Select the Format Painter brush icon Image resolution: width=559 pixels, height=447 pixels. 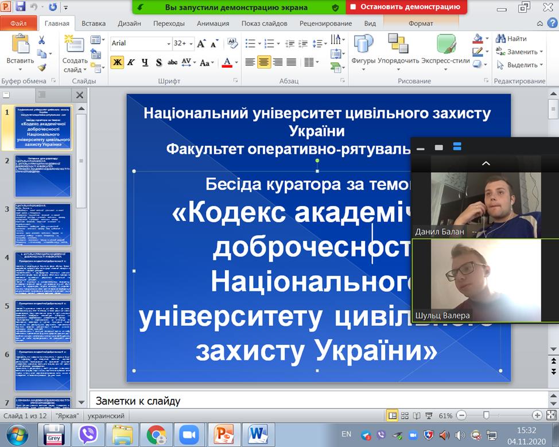click(42, 68)
